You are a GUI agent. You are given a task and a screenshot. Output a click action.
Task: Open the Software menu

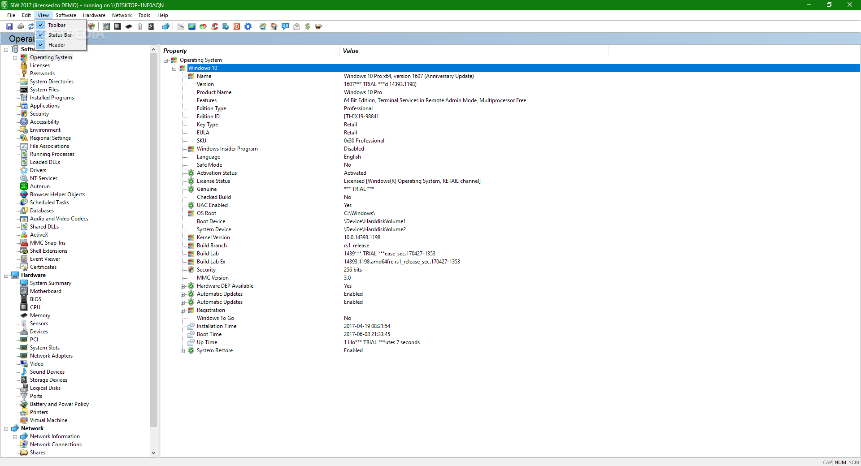tap(66, 15)
